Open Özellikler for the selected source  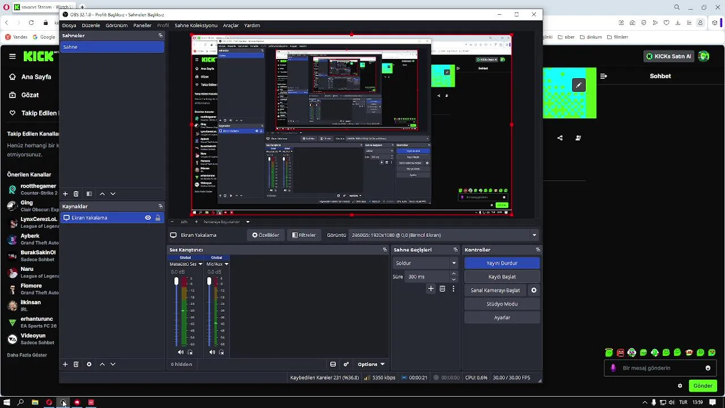(x=266, y=235)
